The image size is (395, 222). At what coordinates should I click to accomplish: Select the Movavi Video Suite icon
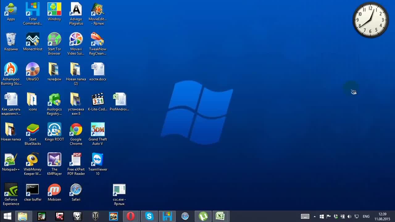76,44
